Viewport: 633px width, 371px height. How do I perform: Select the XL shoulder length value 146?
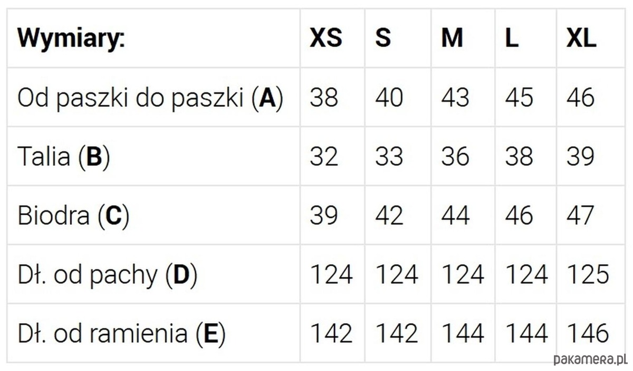[588, 334]
